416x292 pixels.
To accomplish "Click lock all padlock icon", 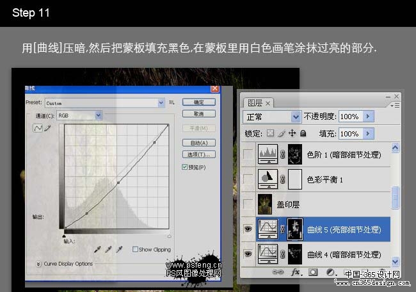I will [303, 133].
